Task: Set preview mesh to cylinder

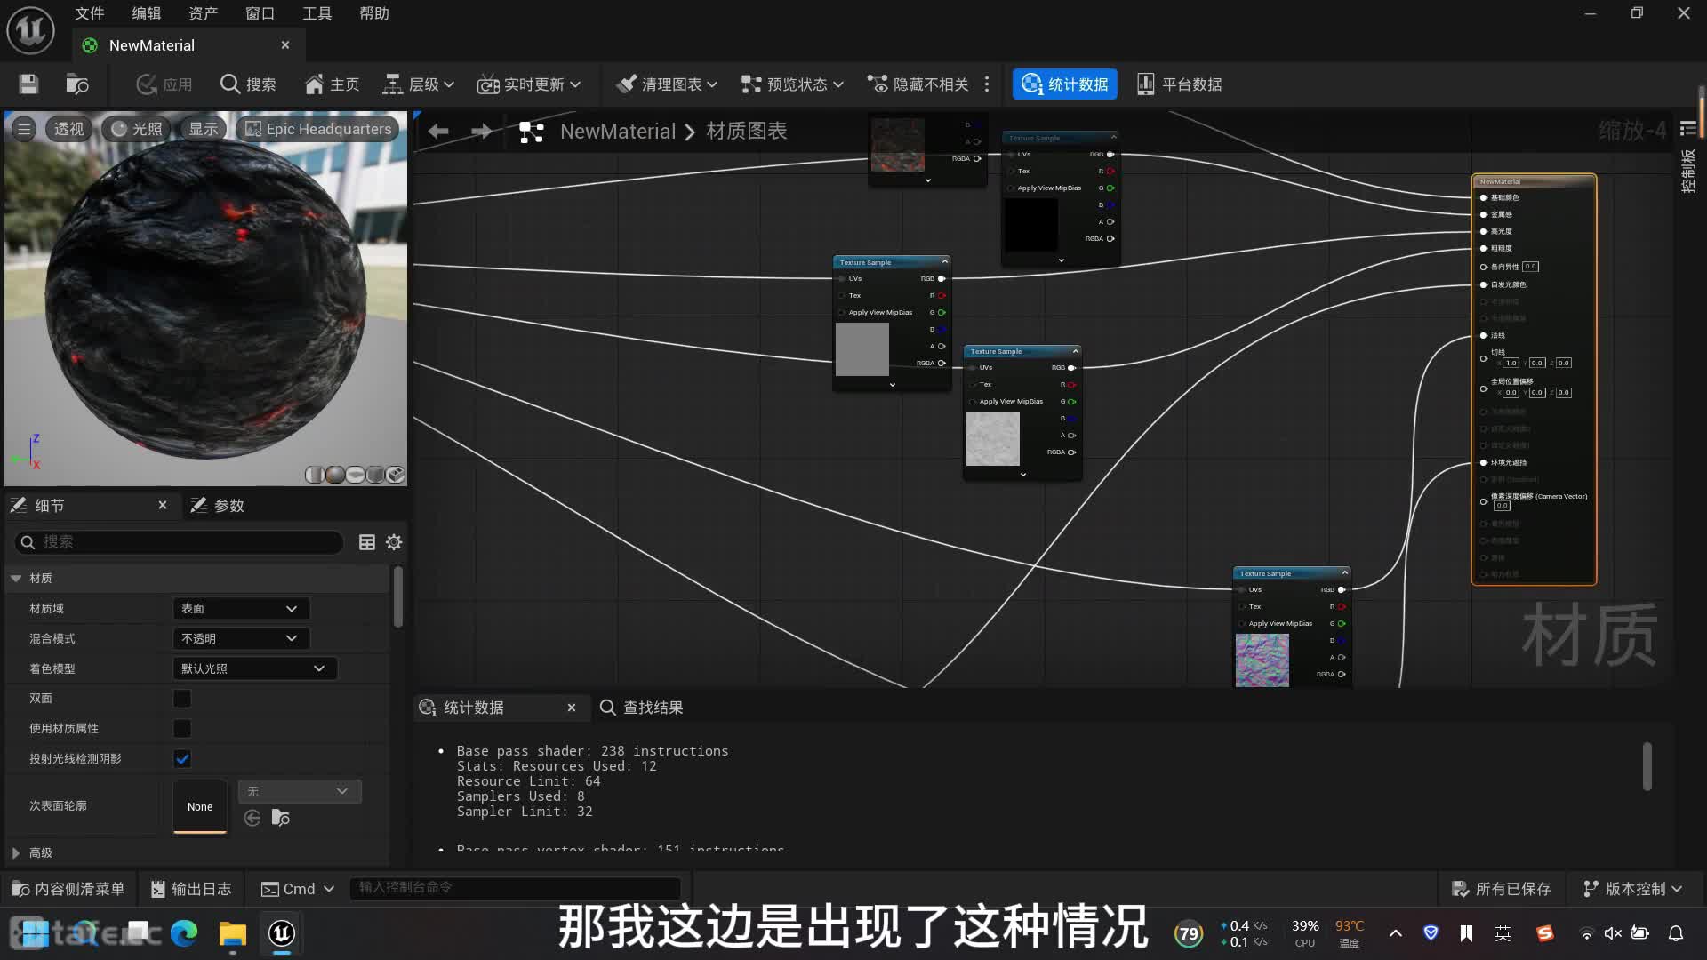Action: point(314,475)
